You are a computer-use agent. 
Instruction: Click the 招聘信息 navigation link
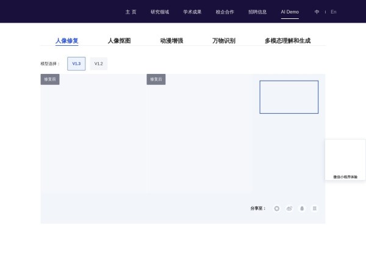(x=257, y=12)
